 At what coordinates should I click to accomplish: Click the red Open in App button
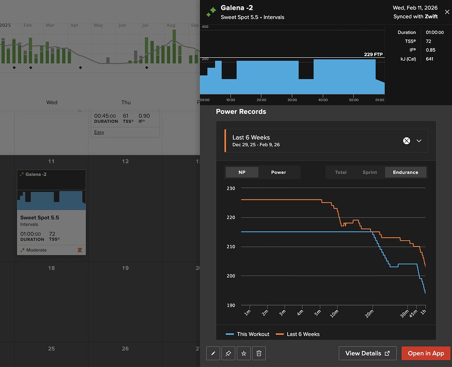426,353
